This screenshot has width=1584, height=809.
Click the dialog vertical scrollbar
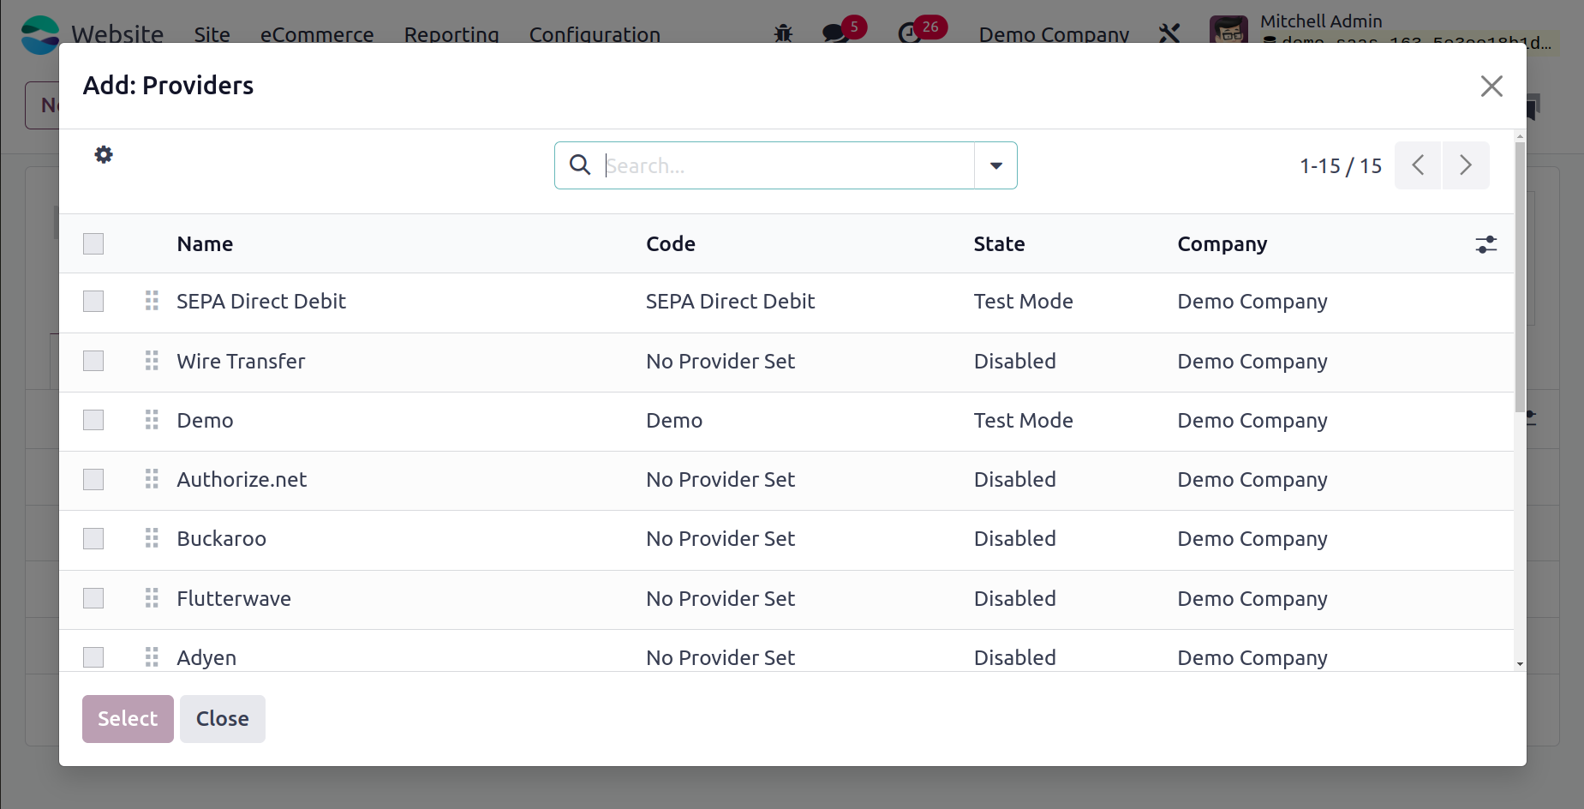1520,274
